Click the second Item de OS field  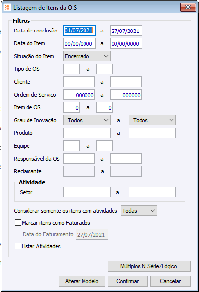point(104,107)
